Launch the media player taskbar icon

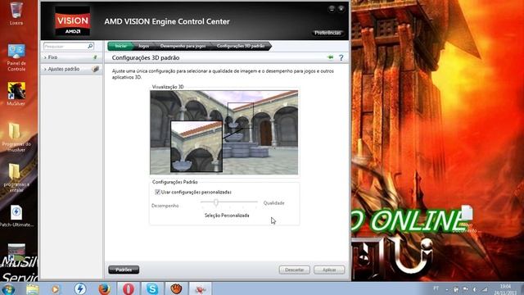point(56,289)
